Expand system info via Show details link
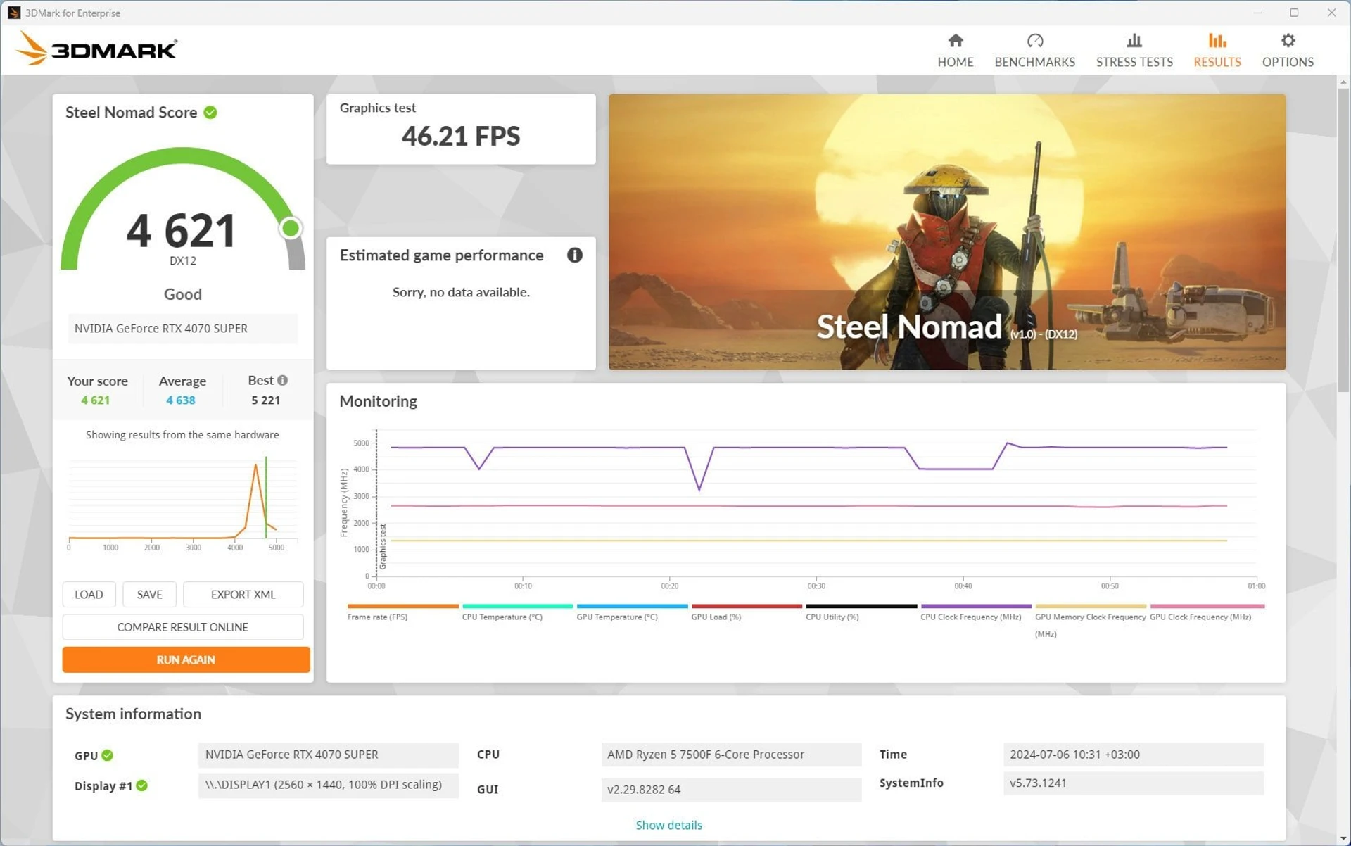Viewport: 1351px width, 846px height. point(668,825)
